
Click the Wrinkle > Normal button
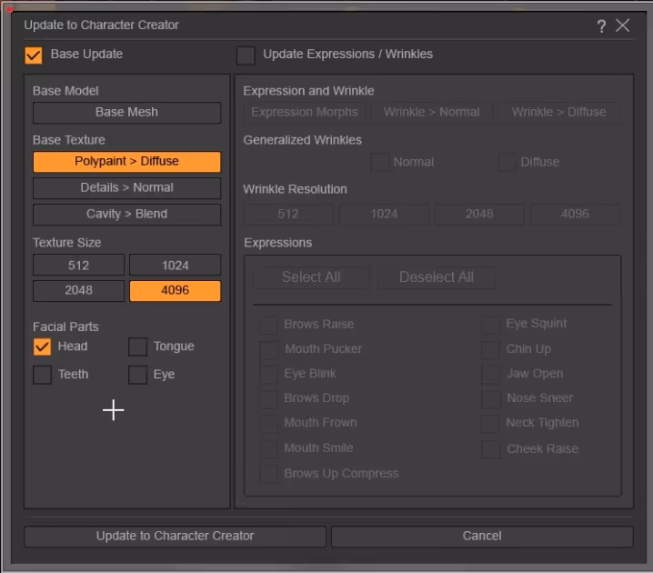[431, 113]
